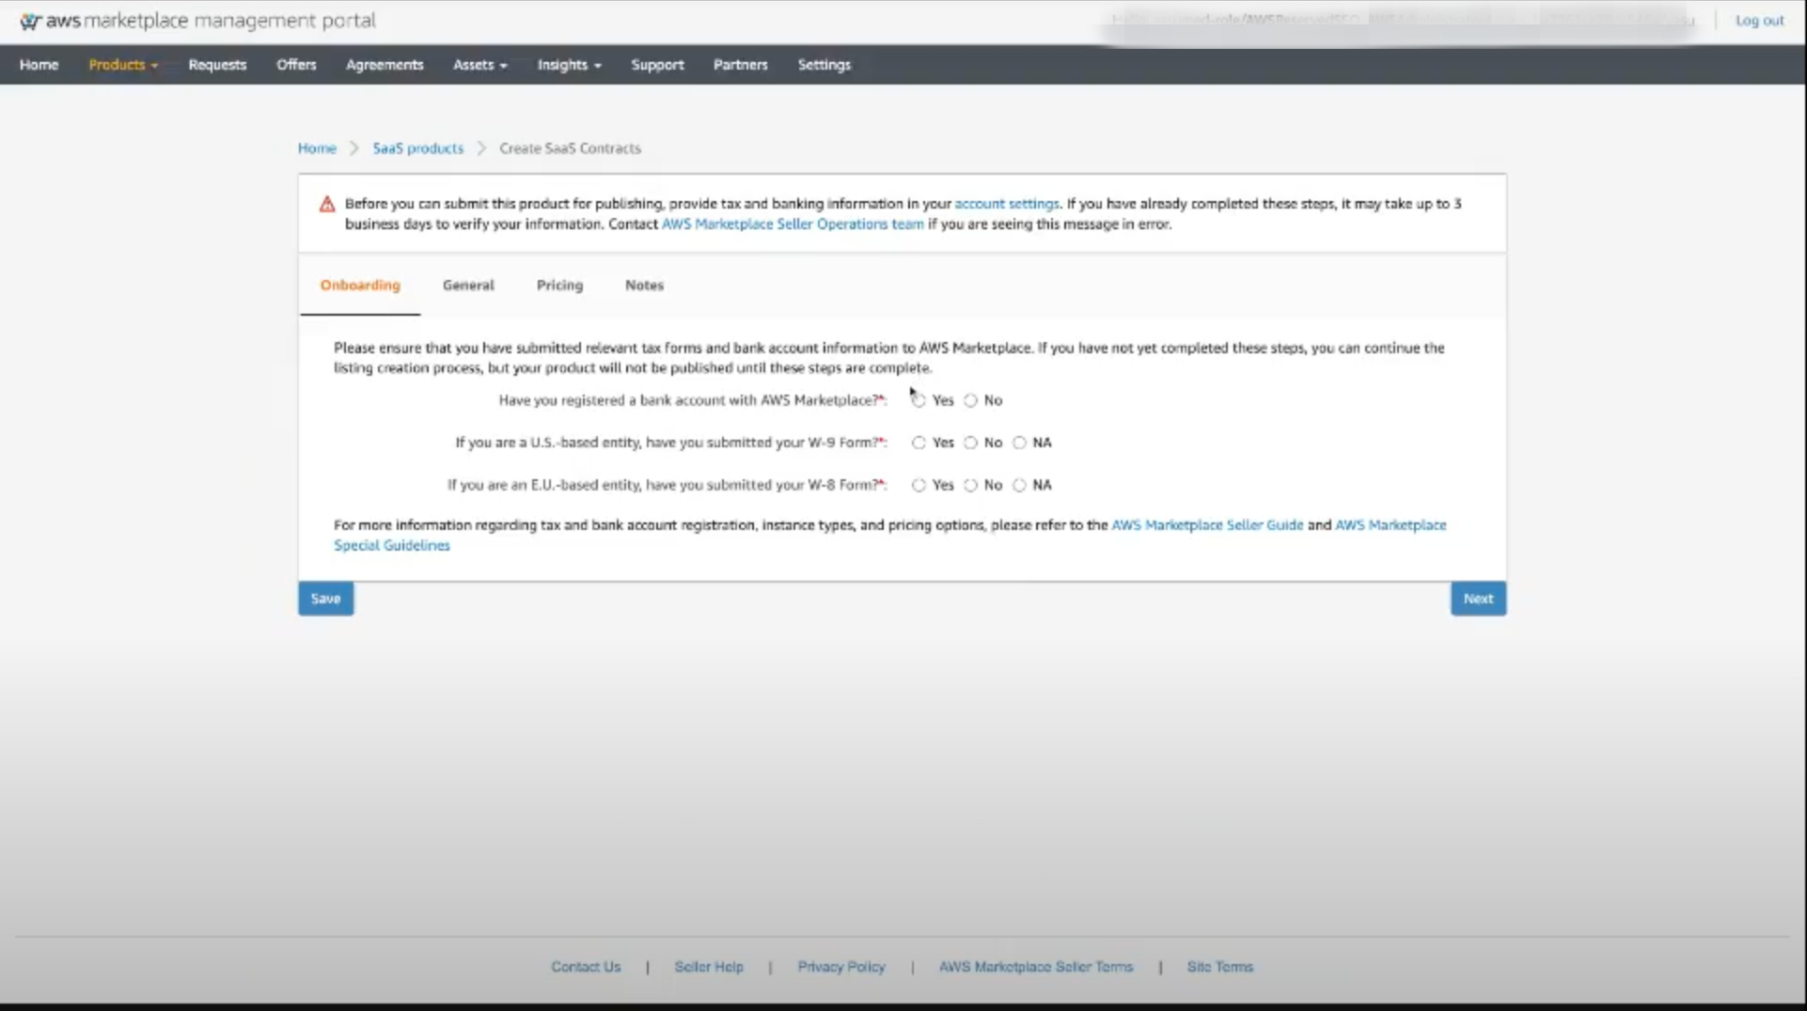This screenshot has width=1807, height=1011.
Task: Go to the Partners menu item
Action: 740,65
